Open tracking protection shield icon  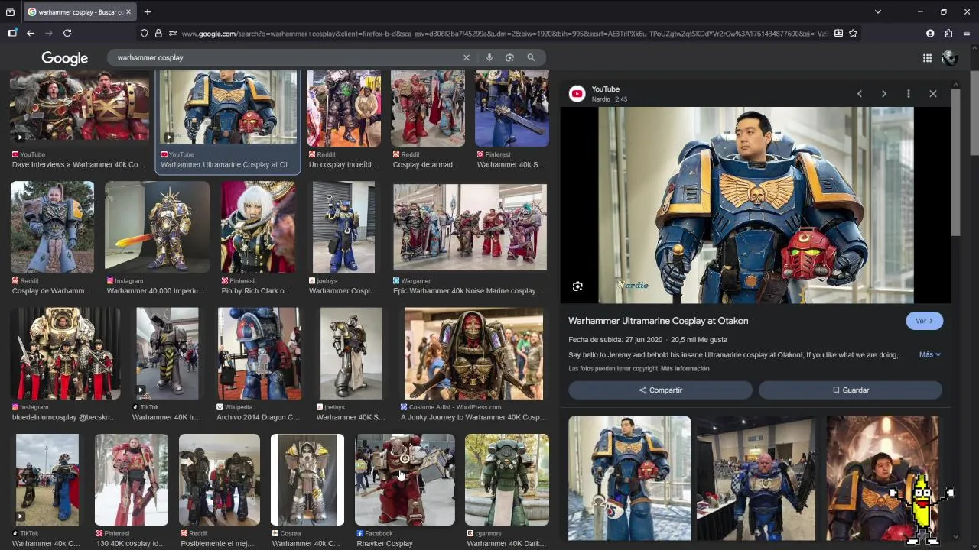click(x=144, y=33)
